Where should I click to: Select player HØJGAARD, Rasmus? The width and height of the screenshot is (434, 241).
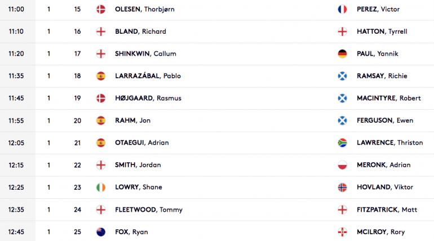148,98
